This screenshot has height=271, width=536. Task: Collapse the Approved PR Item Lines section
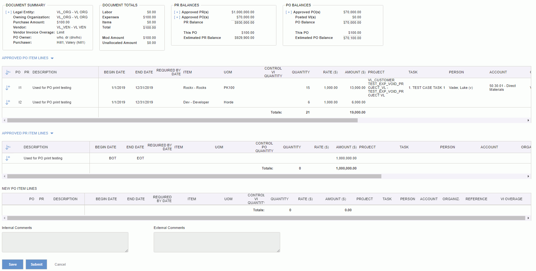[52, 133]
